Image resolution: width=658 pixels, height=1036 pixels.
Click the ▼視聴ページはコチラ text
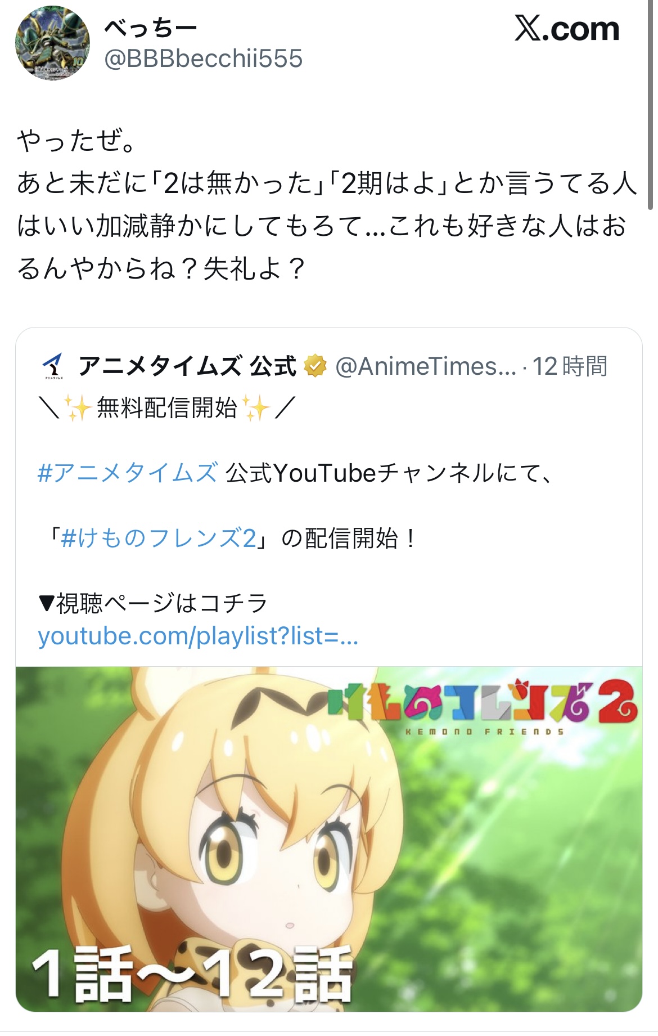[x=152, y=603]
